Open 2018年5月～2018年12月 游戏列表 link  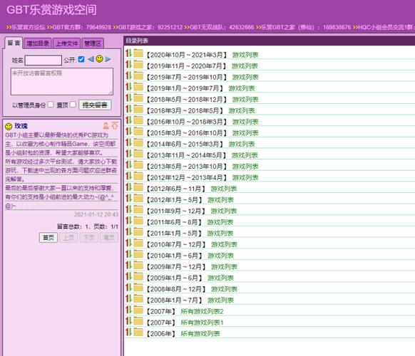pyautogui.click(x=245, y=100)
